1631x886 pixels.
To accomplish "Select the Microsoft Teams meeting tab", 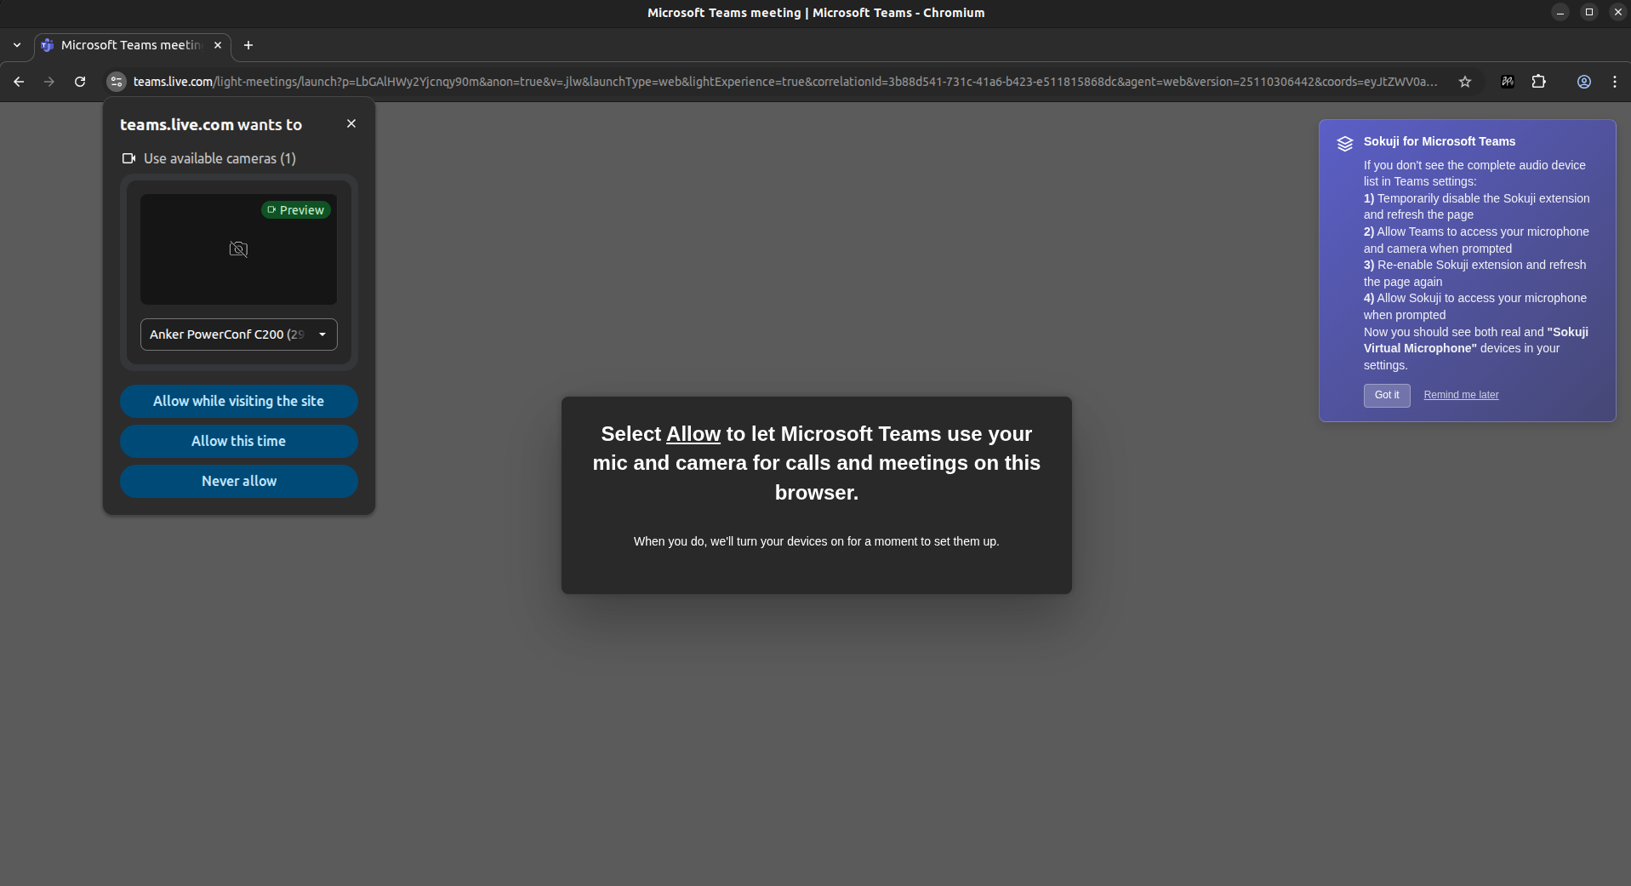I will pyautogui.click(x=132, y=45).
